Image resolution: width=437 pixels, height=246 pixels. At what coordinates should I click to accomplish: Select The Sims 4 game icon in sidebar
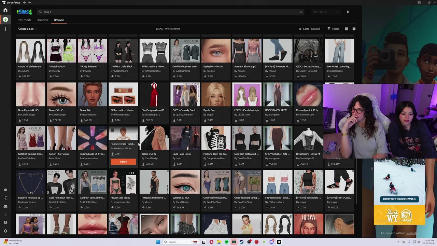point(5,19)
